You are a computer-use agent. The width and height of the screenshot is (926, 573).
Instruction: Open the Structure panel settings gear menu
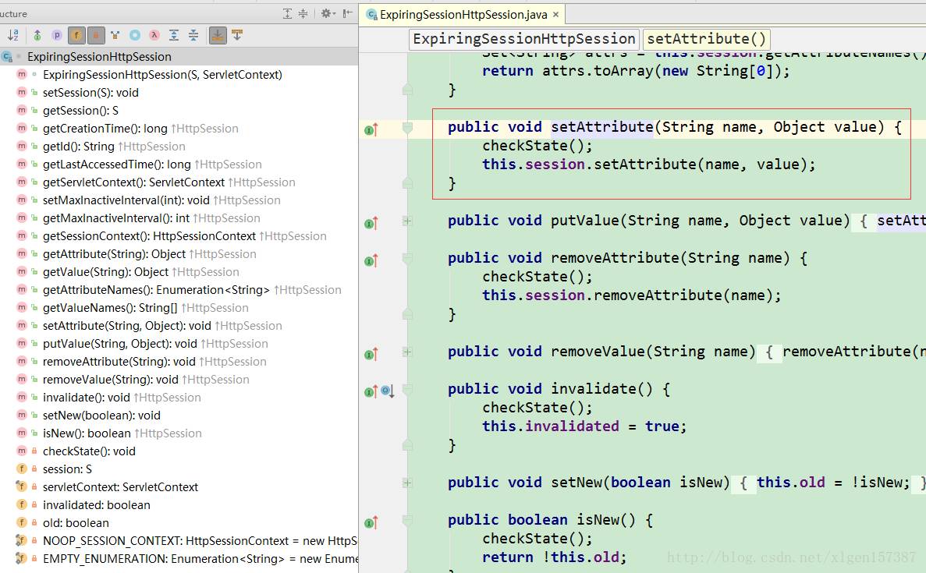coord(328,13)
